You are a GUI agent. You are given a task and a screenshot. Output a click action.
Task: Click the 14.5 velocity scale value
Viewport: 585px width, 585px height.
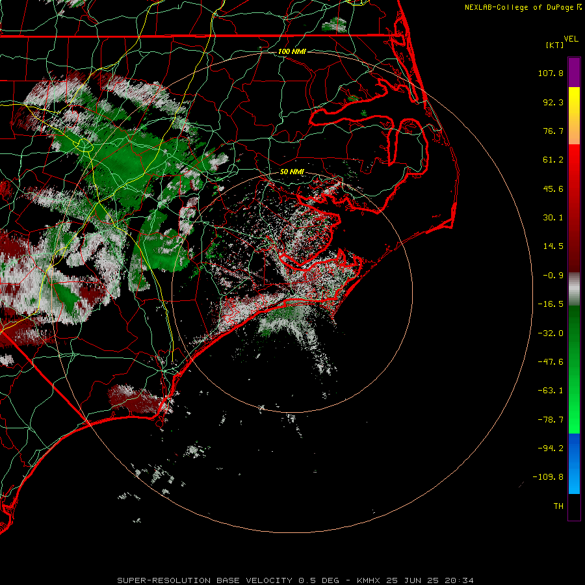click(x=553, y=246)
